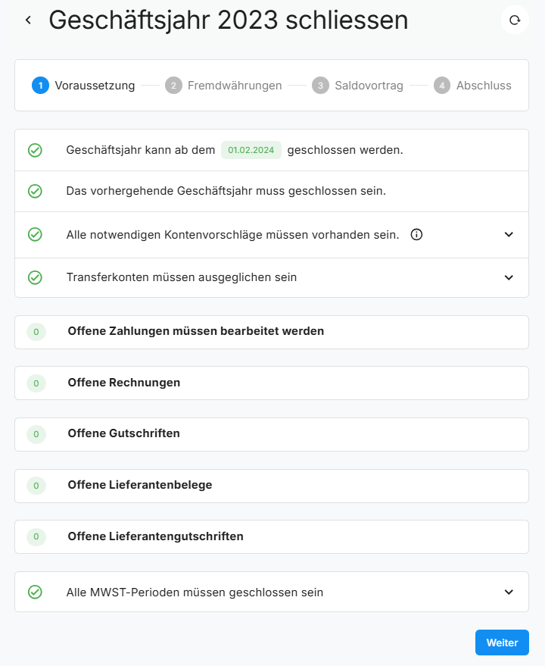Screen dimensions: 545x666
Task: Select step 4 Abschluss
Action: pos(473,86)
